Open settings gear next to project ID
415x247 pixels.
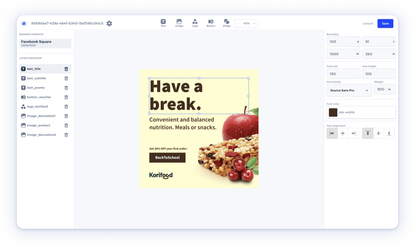pyautogui.click(x=109, y=24)
